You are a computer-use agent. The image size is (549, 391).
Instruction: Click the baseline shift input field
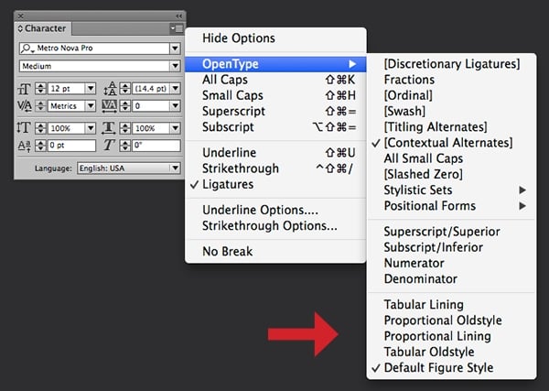click(x=70, y=146)
